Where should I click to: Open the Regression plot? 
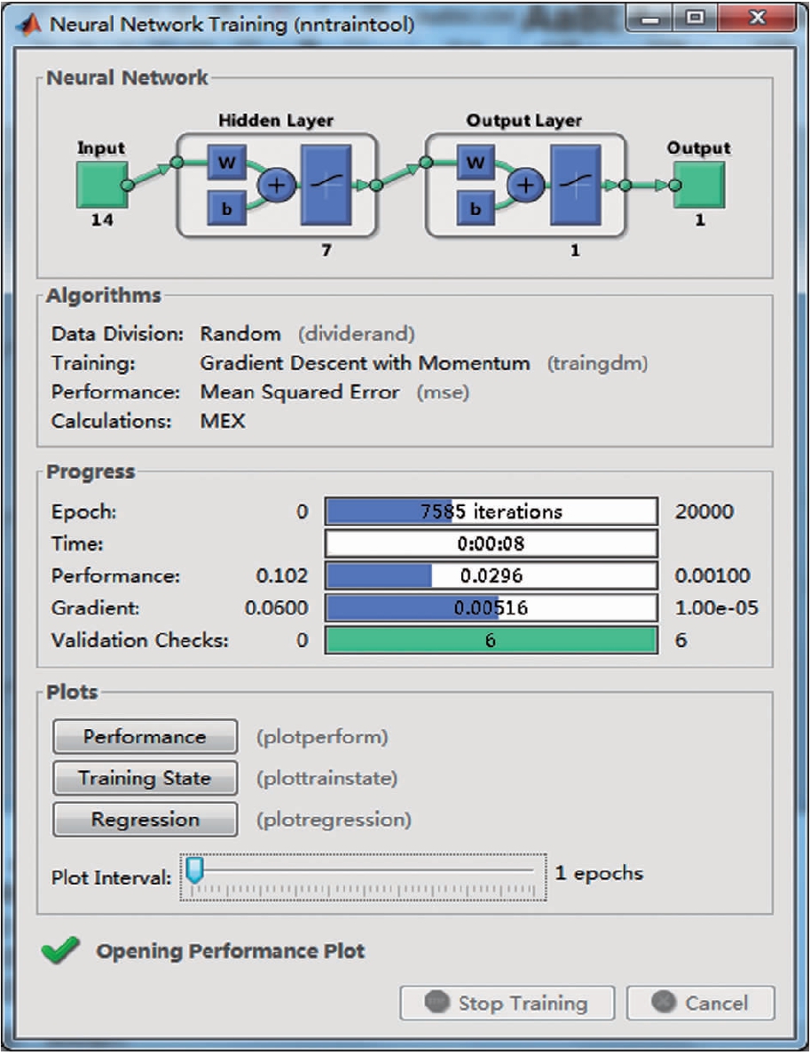point(145,820)
